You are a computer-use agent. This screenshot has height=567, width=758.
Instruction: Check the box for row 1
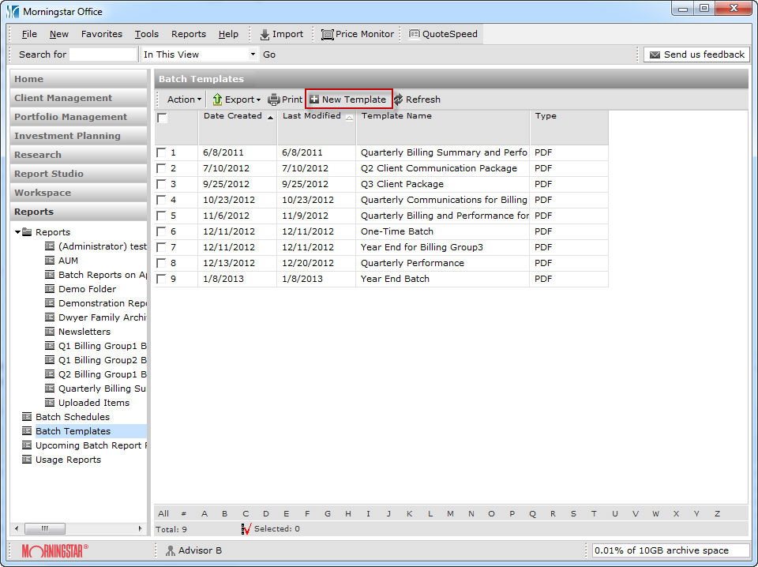tap(161, 152)
